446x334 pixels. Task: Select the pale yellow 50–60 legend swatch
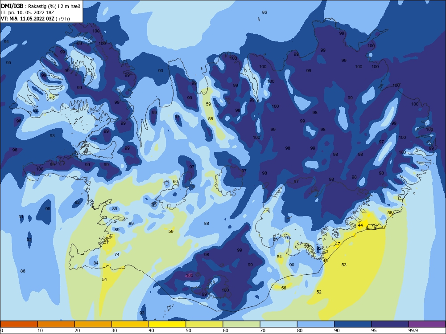pyautogui.click(x=204, y=324)
